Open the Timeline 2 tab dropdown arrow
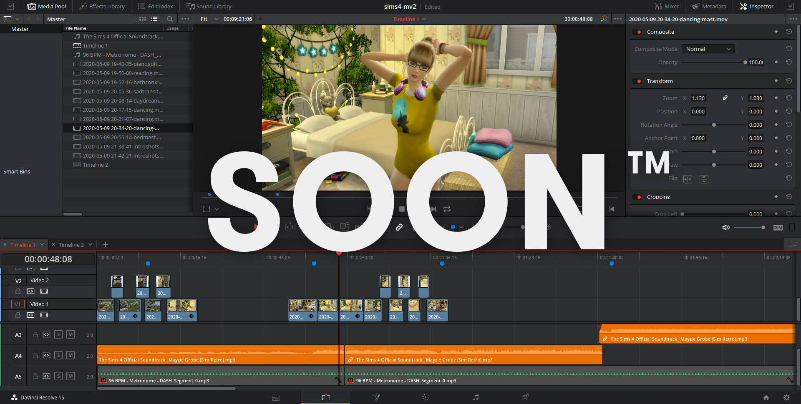This screenshot has width=801, height=404. pyautogui.click(x=90, y=244)
